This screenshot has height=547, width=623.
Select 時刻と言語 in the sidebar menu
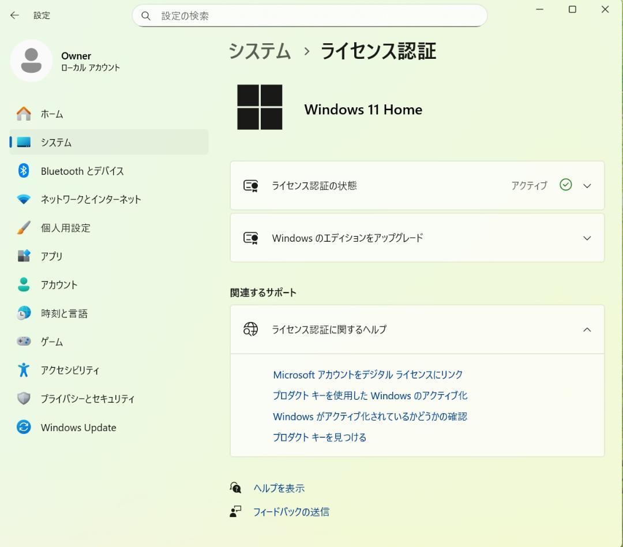click(x=64, y=313)
